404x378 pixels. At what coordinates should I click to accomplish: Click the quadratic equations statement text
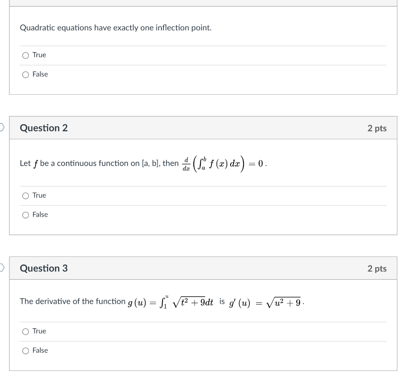[x=116, y=28]
